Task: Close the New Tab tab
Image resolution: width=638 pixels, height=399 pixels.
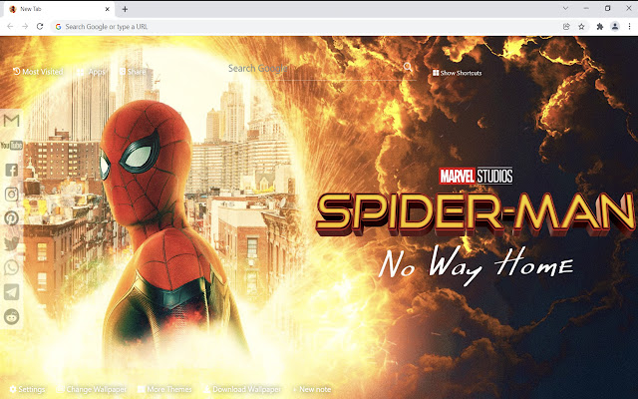Action: tap(108, 9)
